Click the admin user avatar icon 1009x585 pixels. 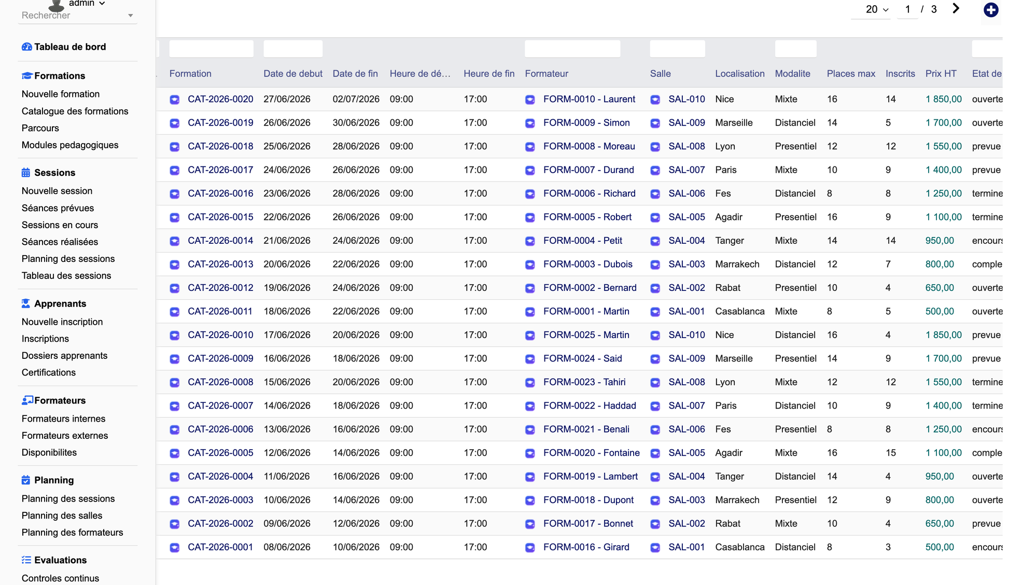[56, 5]
